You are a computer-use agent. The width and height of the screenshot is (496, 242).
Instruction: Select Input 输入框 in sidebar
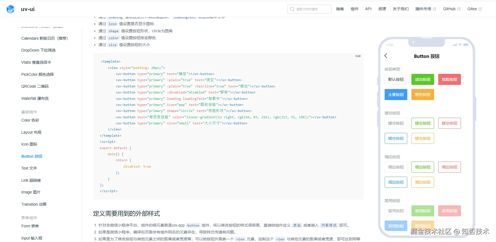pos(32,238)
